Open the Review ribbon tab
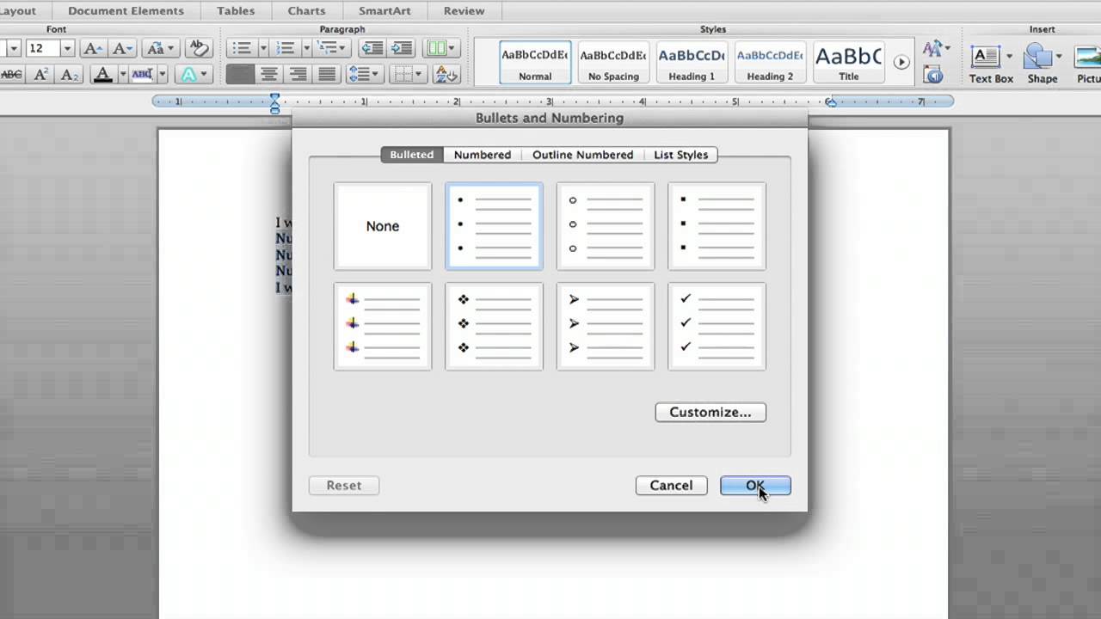The width and height of the screenshot is (1101, 619). (x=464, y=11)
